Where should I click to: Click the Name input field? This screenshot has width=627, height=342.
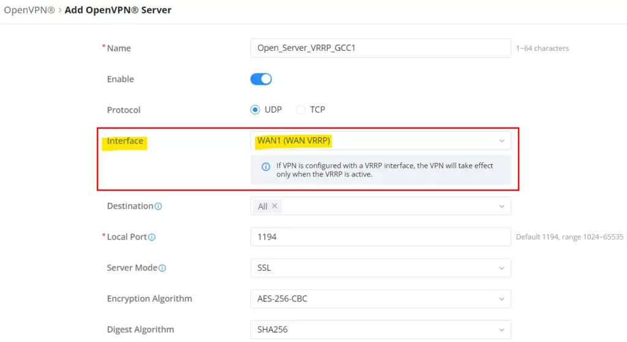click(x=380, y=48)
